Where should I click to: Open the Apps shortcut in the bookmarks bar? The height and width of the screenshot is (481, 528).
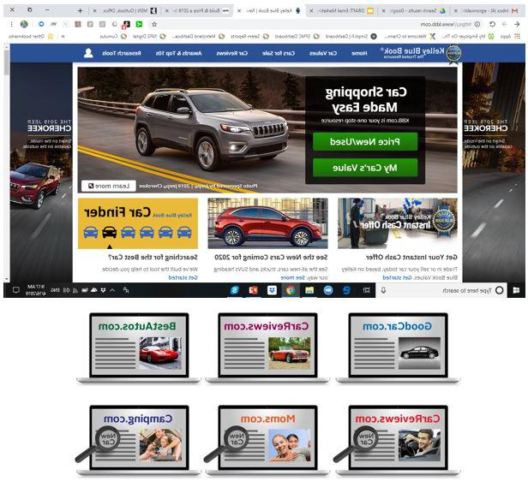511,36
